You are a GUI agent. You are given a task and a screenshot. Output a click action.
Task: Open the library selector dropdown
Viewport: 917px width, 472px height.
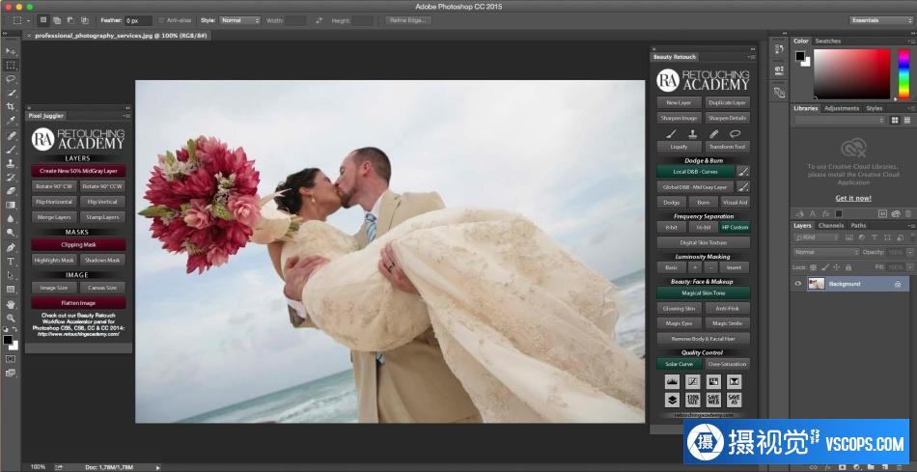click(840, 120)
